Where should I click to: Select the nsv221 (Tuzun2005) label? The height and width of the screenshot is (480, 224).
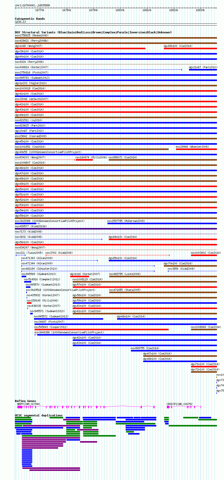(x=29, y=253)
